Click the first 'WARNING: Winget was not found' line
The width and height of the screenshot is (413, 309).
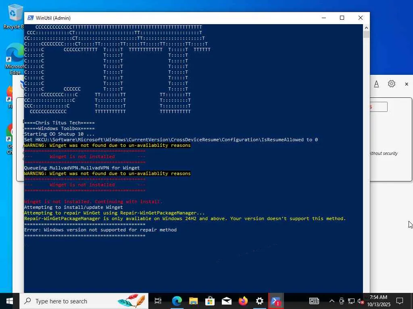[x=107, y=145]
